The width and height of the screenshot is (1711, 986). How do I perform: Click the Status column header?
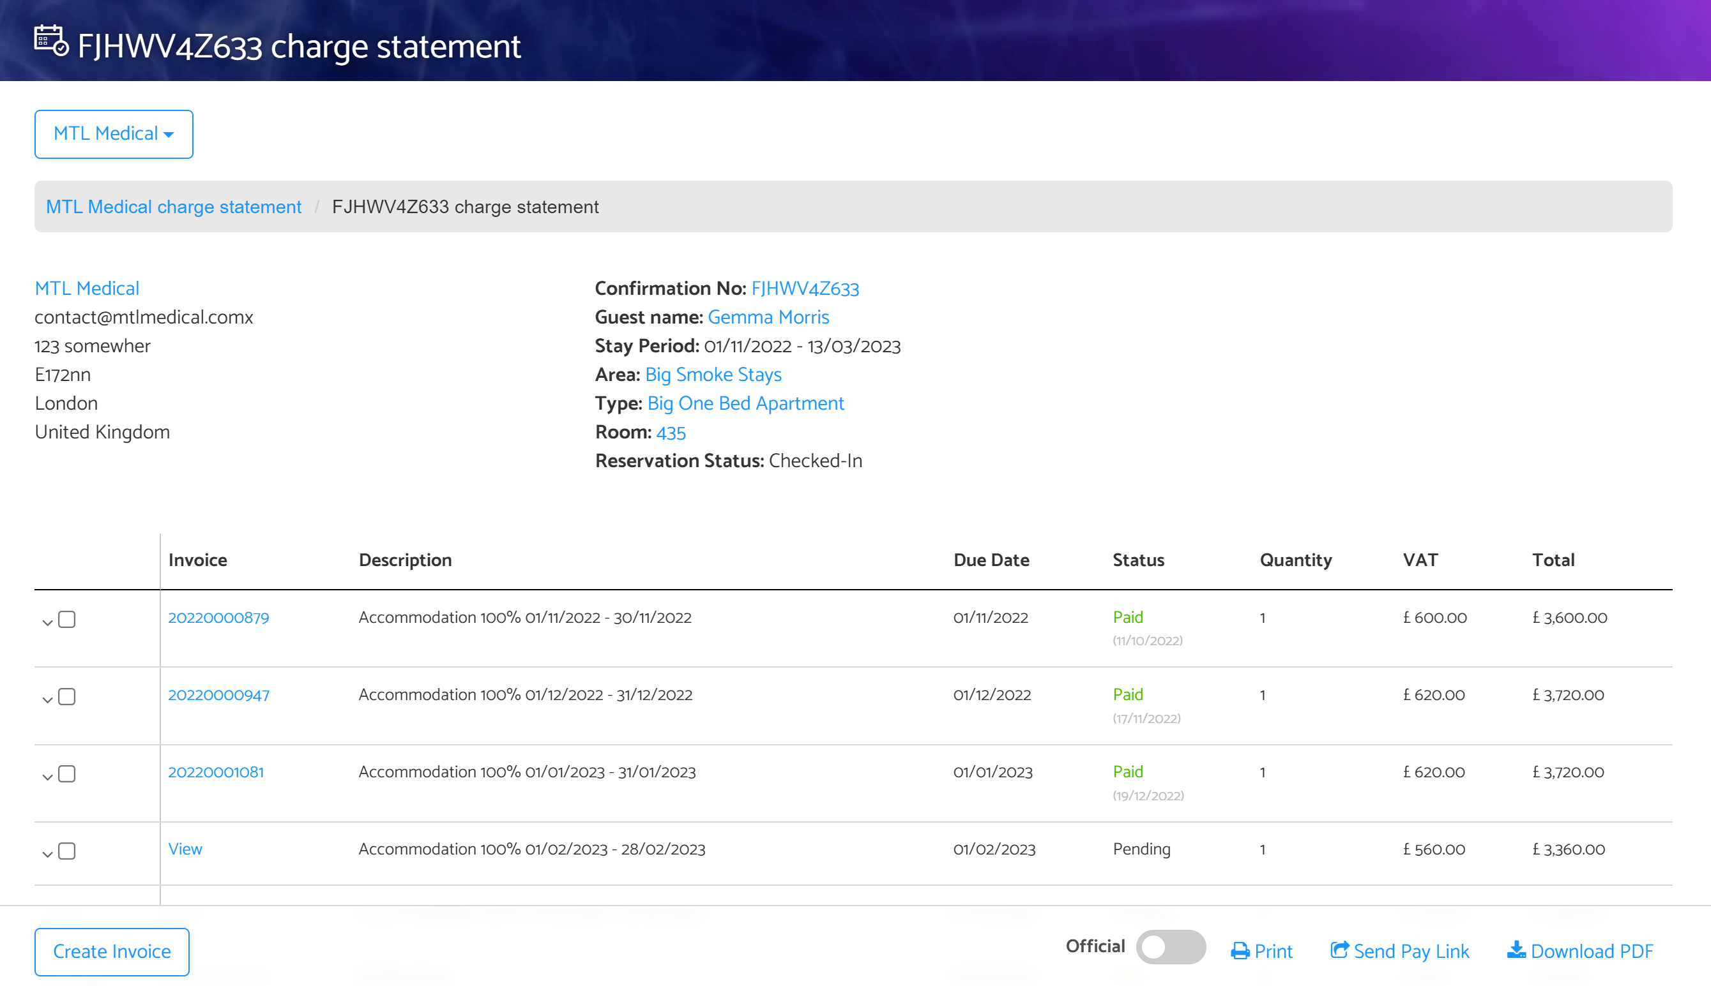(x=1138, y=560)
